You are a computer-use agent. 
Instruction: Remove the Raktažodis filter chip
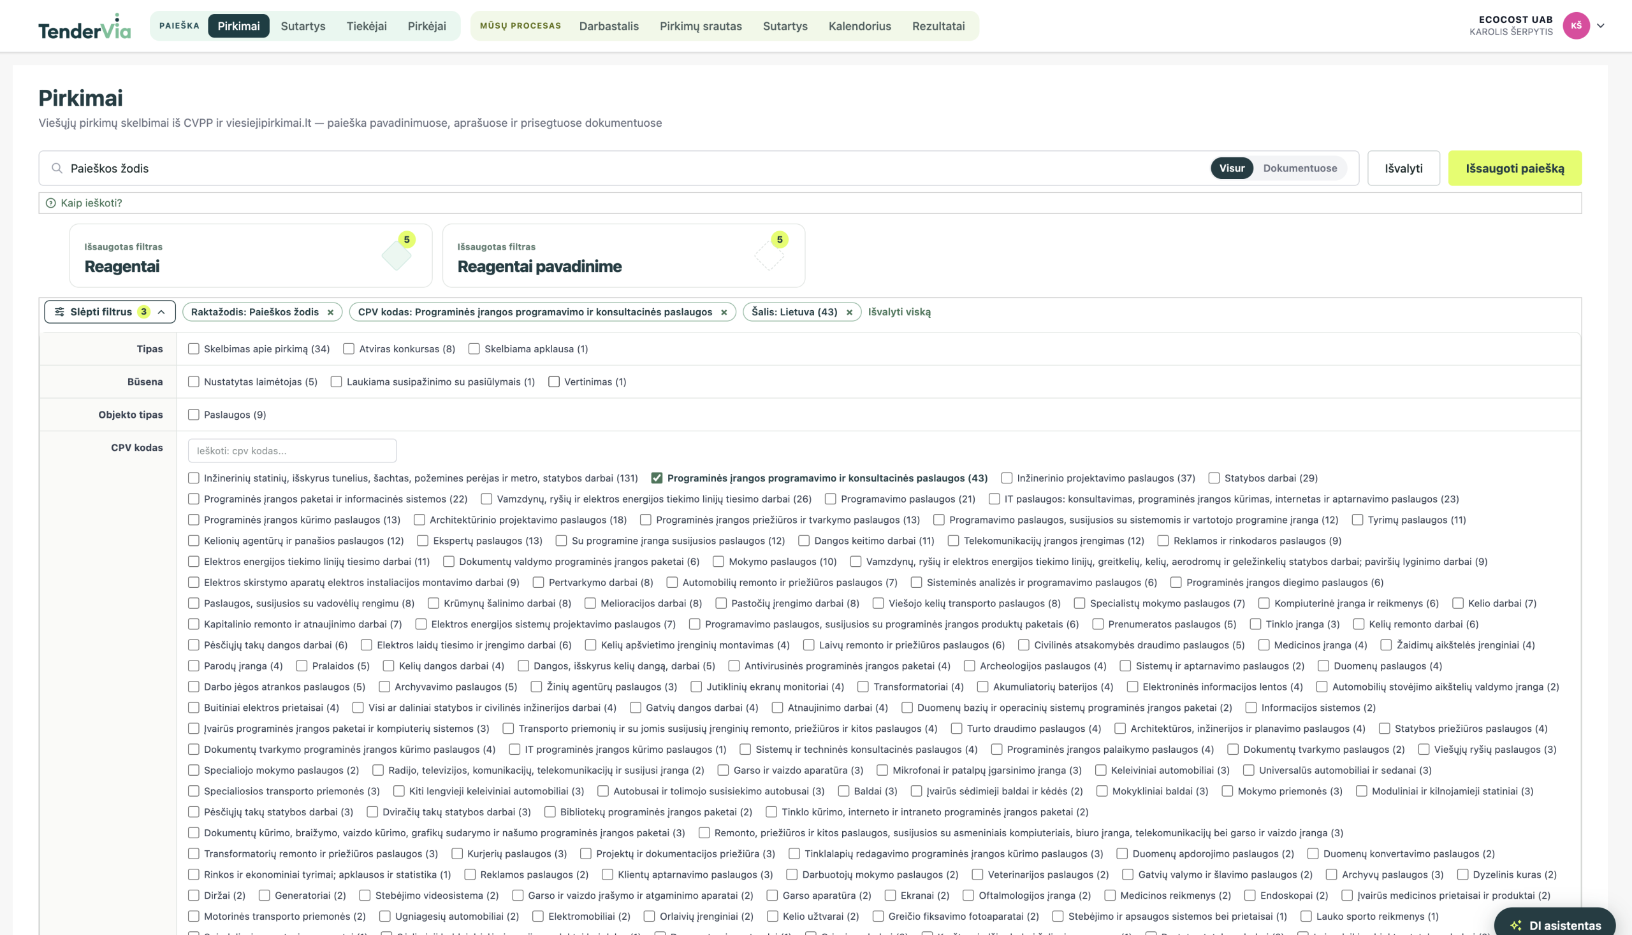tap(330, 312)
